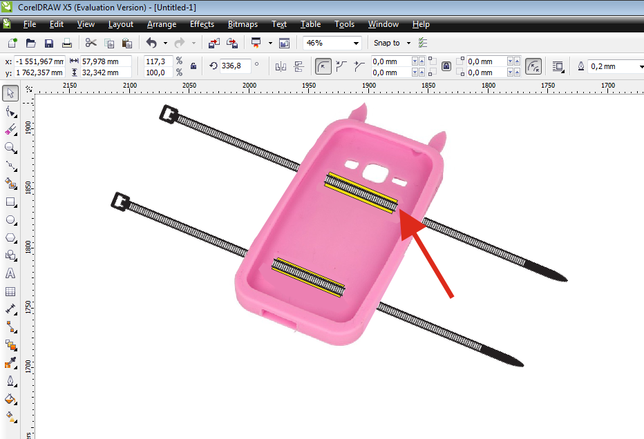Screen dimensions: 644x439
Task: Click the Print button
Action: [66, 43]
